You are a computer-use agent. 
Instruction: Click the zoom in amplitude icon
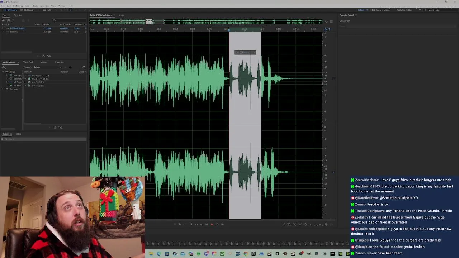[x=284, y=224]
